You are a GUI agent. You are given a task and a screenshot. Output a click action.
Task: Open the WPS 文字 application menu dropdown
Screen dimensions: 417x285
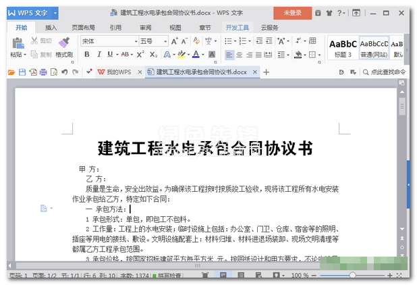tap(55, 12)
